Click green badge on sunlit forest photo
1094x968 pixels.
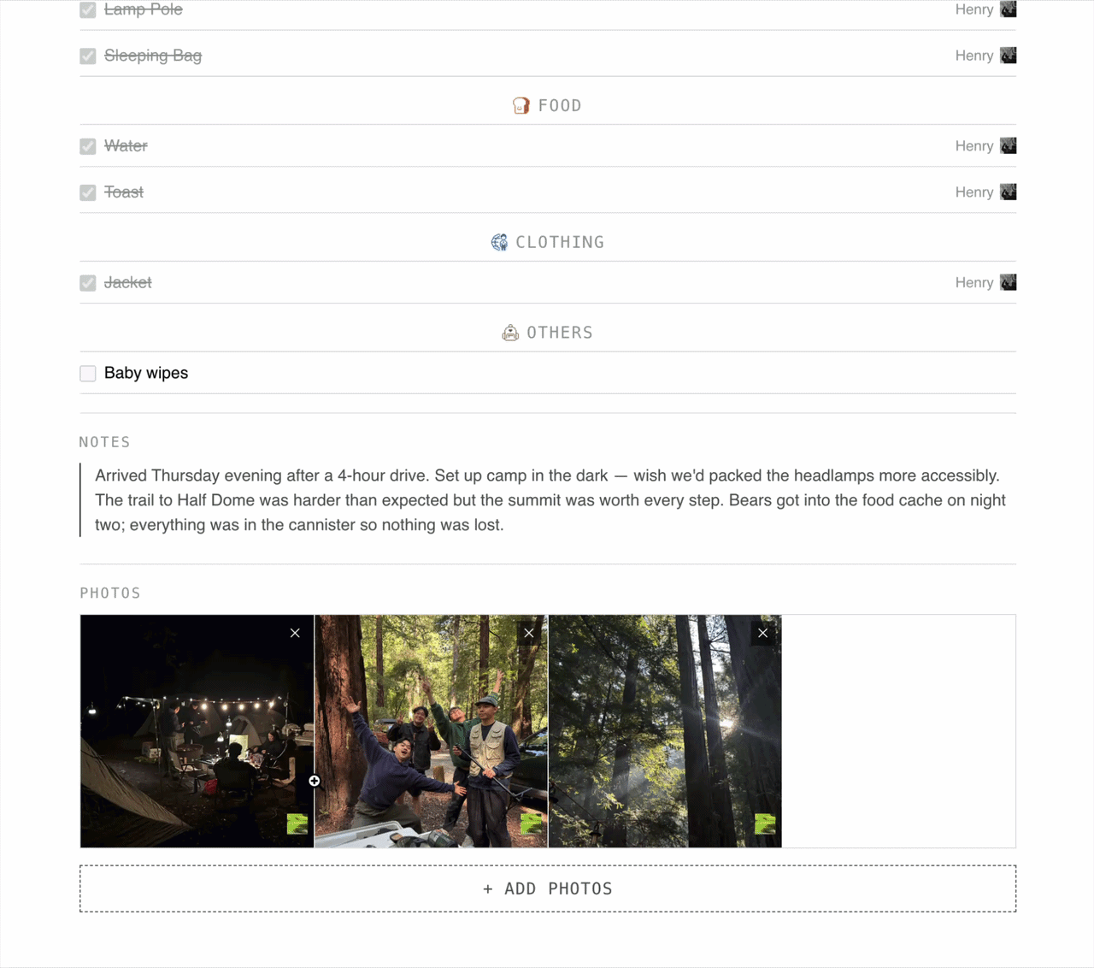[765, 824]
